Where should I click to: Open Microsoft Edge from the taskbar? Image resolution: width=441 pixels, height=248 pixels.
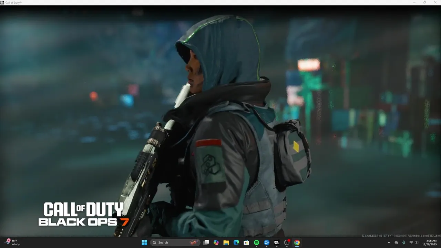point(236,242)
